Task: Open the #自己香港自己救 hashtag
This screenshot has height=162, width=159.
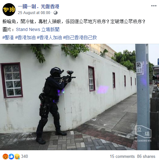Action: click(x=80, y=38)
